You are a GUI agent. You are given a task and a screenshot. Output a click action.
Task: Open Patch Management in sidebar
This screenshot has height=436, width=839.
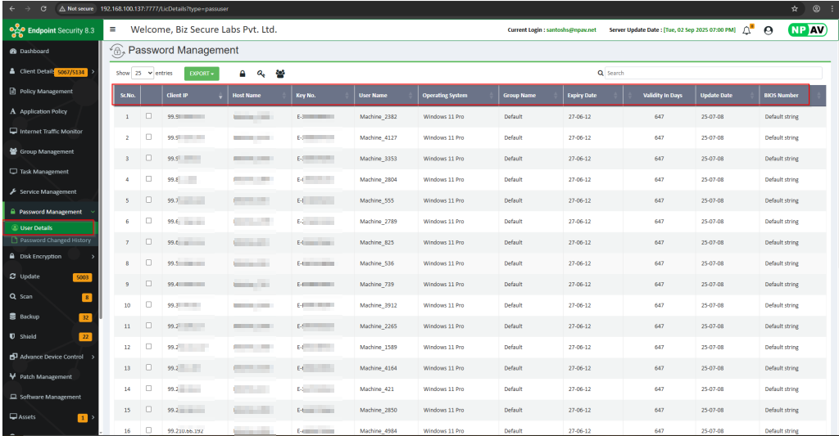(x=46, y=377)
